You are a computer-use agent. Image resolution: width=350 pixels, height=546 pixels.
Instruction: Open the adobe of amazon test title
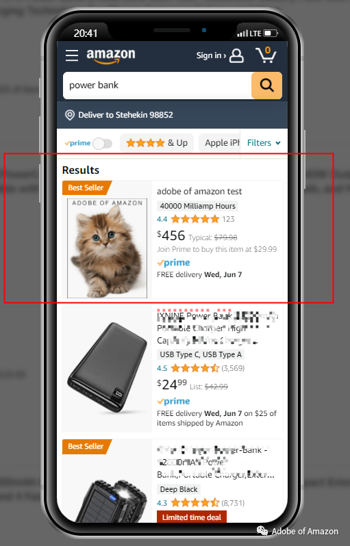point(199,191)
